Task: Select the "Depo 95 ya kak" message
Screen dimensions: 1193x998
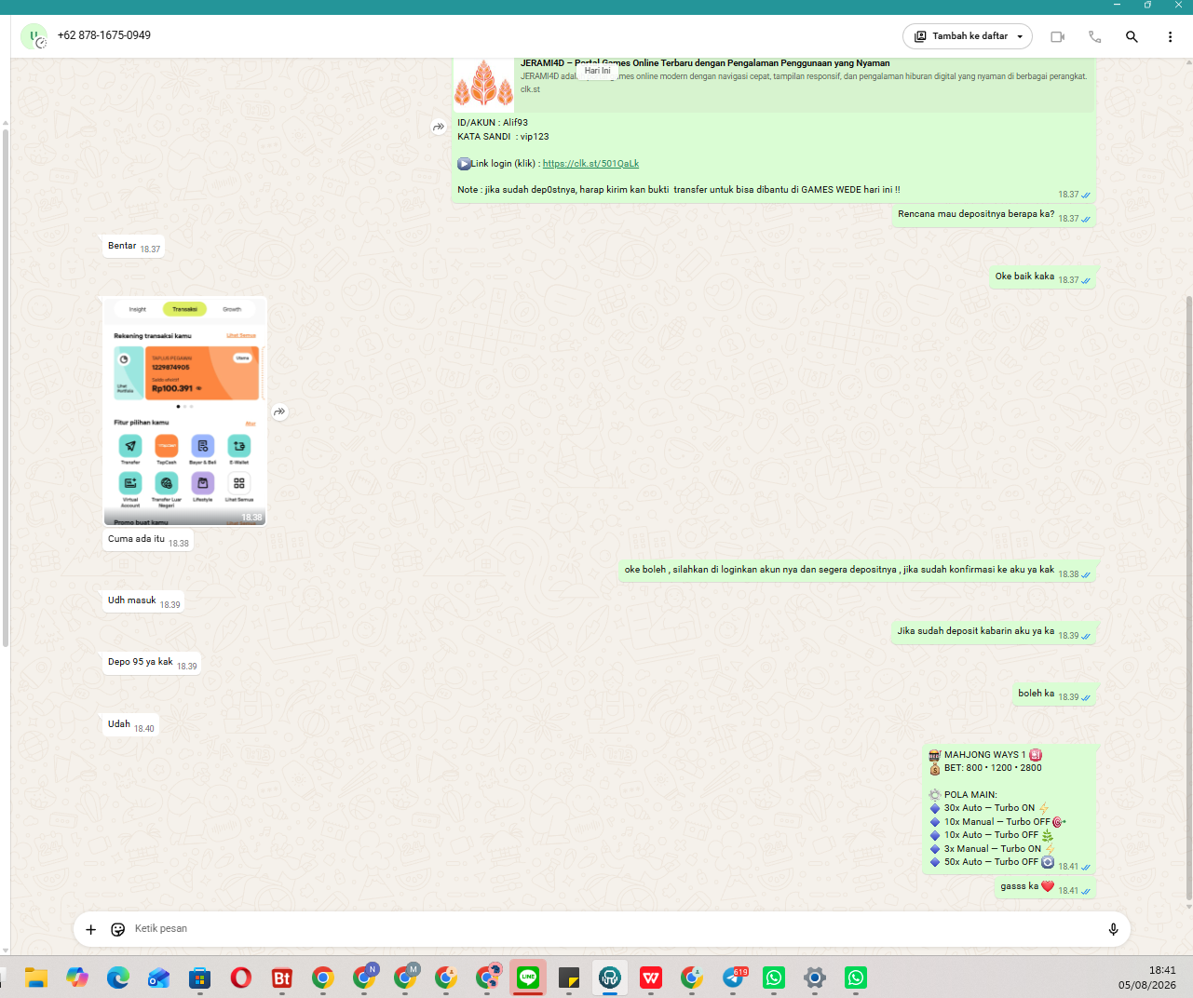Action: coord(152,663)
